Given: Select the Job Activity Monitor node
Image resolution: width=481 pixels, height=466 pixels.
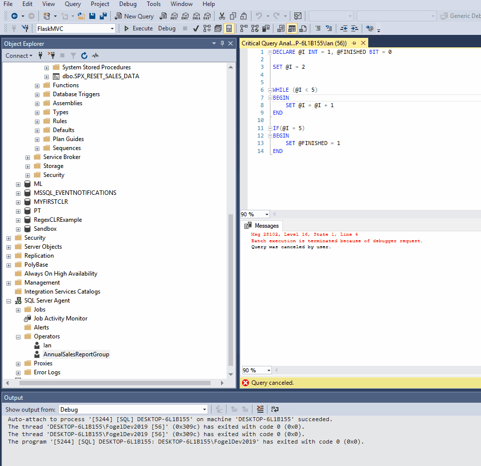Looking at the screenshot, I should click(x=60, y=318).
